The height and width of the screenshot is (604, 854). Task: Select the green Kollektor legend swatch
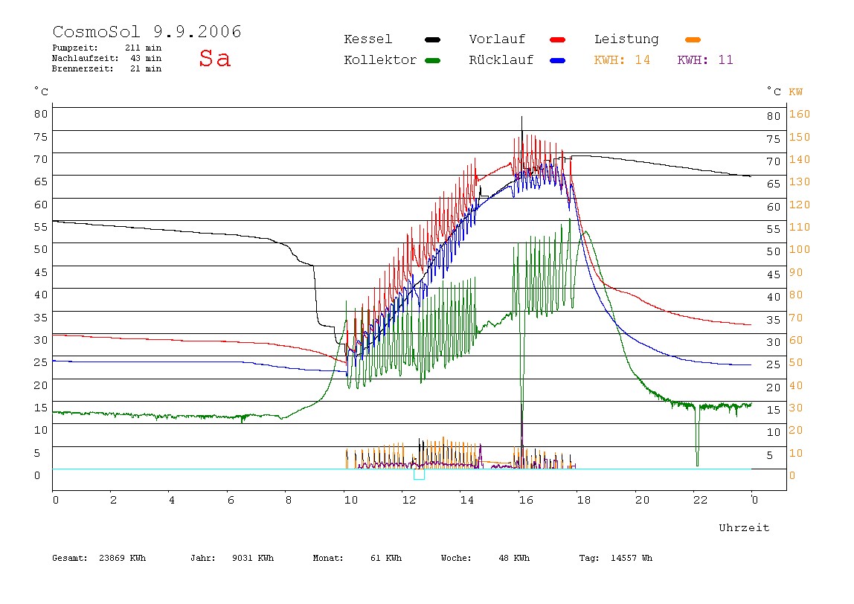pyautogui.click(x=432, y=60)
